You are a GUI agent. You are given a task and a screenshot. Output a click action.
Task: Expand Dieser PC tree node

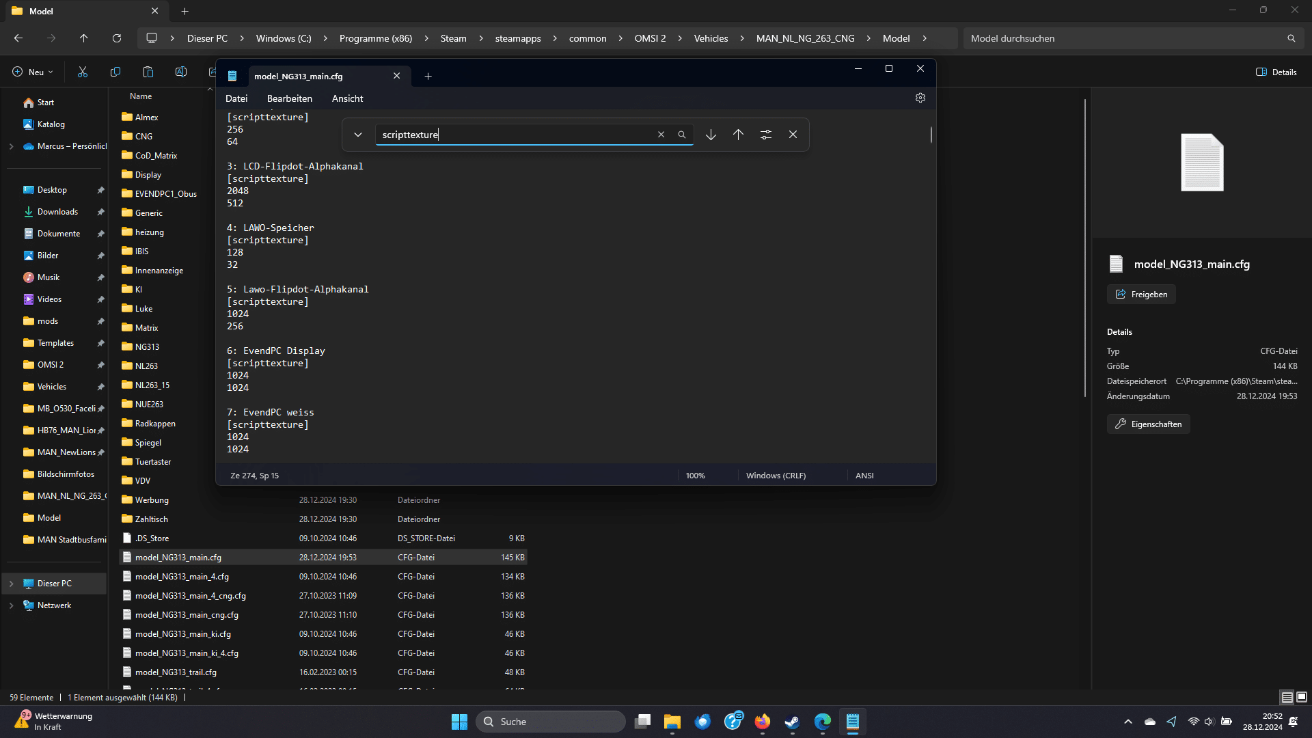[11, 584]
